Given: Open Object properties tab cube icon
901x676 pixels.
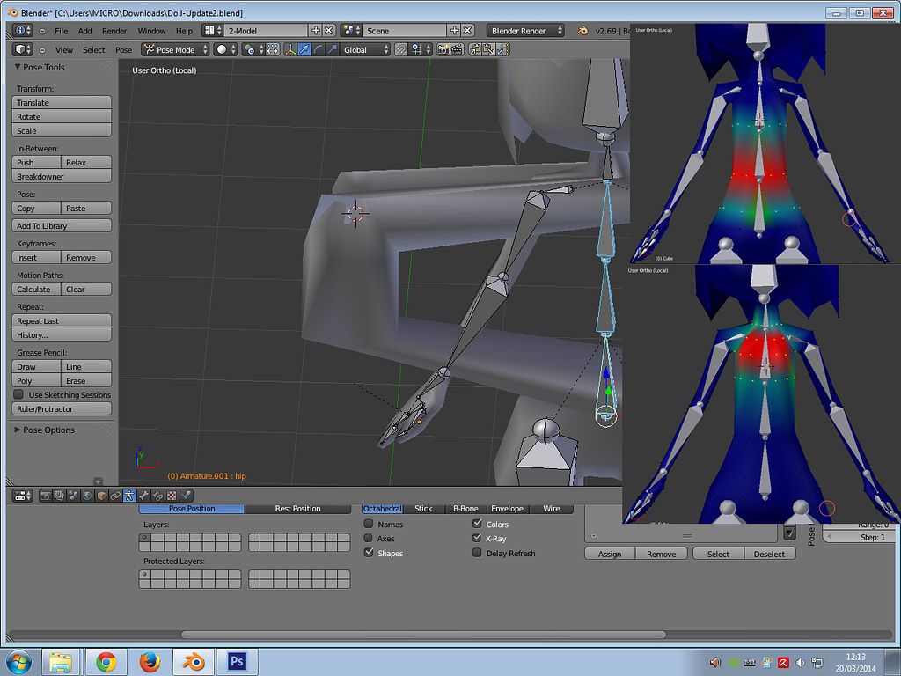Looking at the screenshot, I should pyautogui.click(x=101, y=496).
